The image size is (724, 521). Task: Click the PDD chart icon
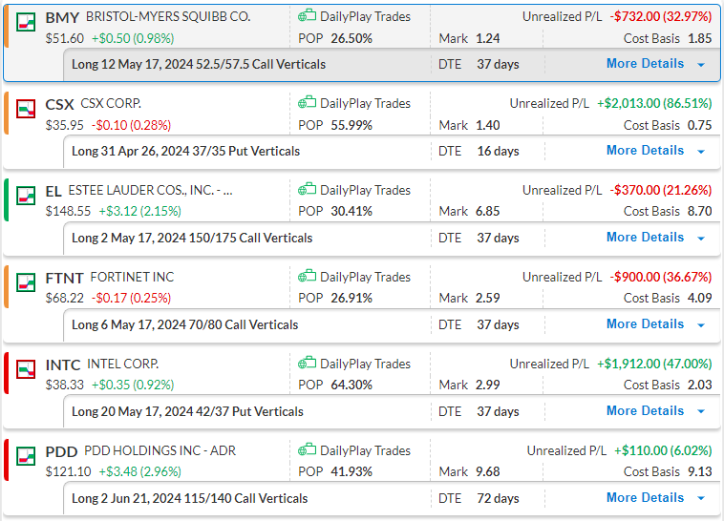[26, 455]
